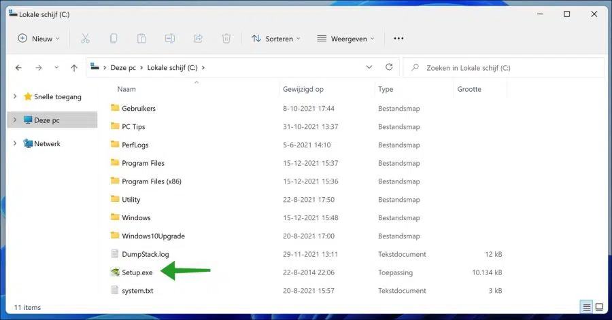This screenshot has width=612, height=320.
Task: Go up one folder level
Action: [x=74, y=68]
